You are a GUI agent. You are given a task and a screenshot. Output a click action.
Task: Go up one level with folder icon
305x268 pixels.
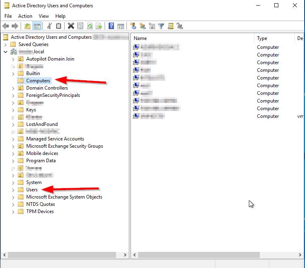27,26
